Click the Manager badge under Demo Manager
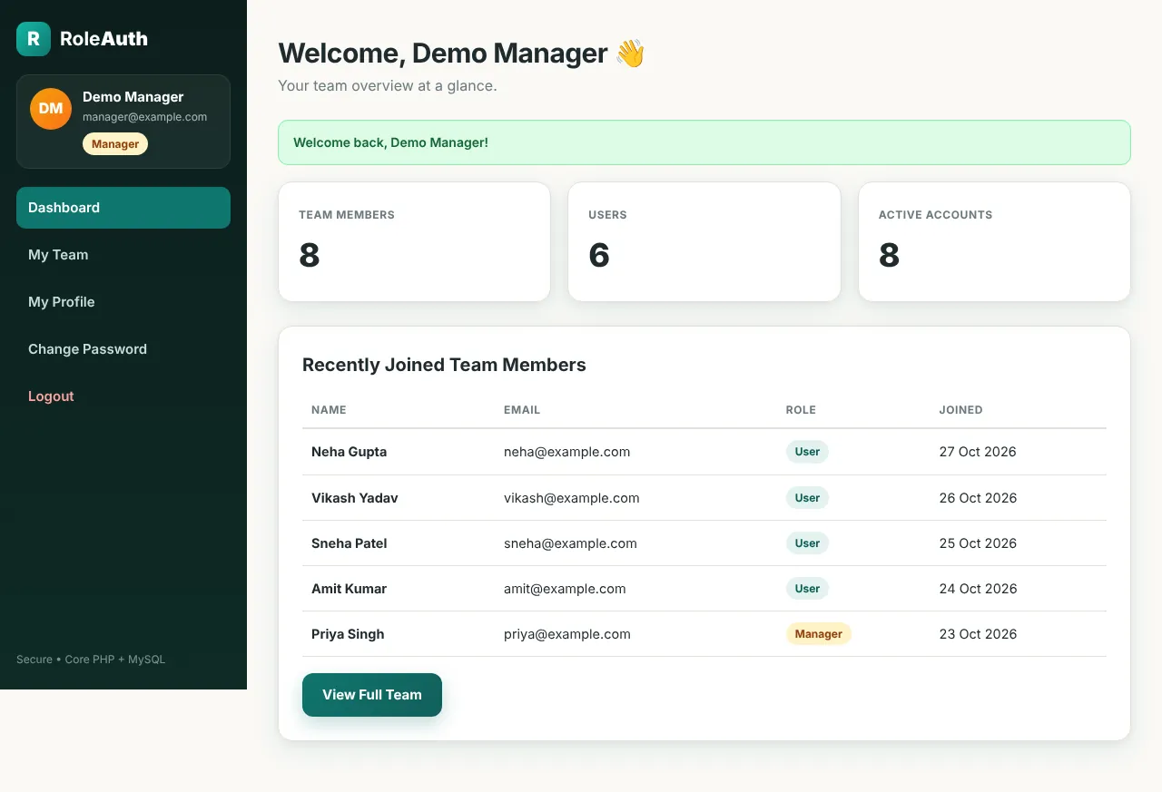The height and width of the screenshot is (792, 1162). (115, 144)
